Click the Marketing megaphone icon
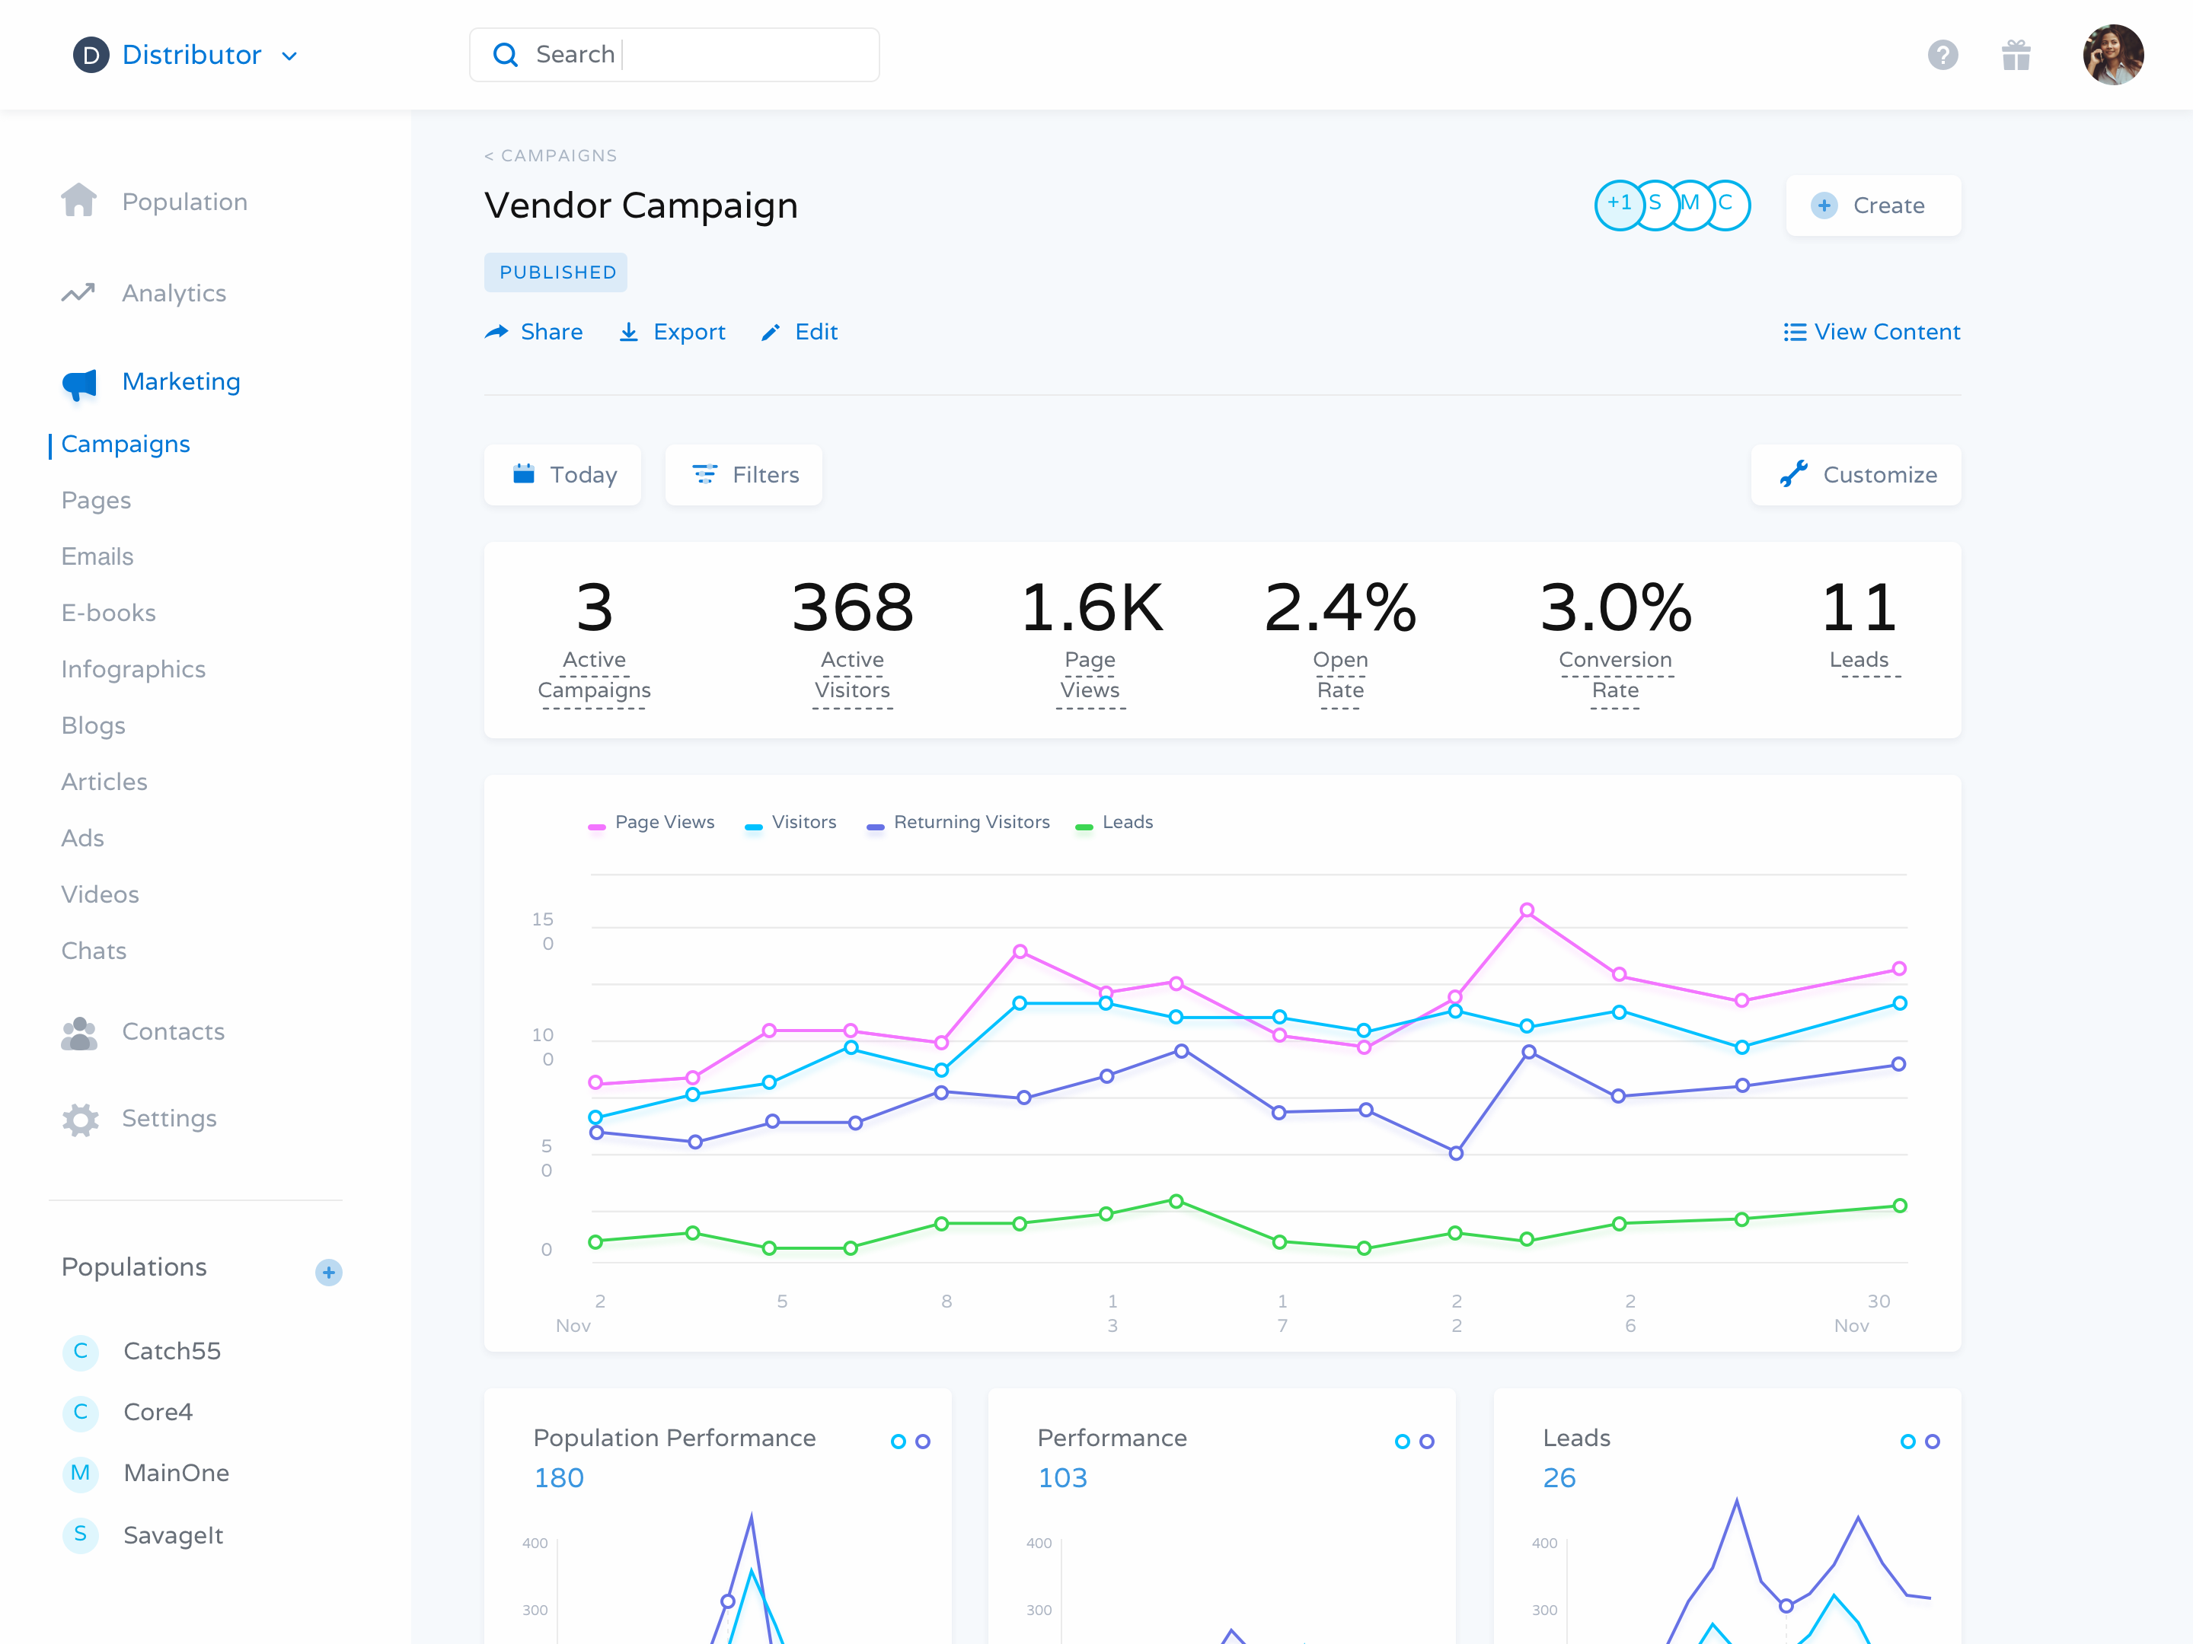This screenshot has width=2193, height=1644. [x=79, y=384]
